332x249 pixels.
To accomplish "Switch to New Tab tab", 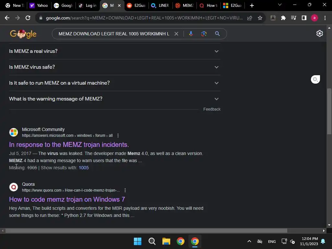I will (x=14, y=6).
